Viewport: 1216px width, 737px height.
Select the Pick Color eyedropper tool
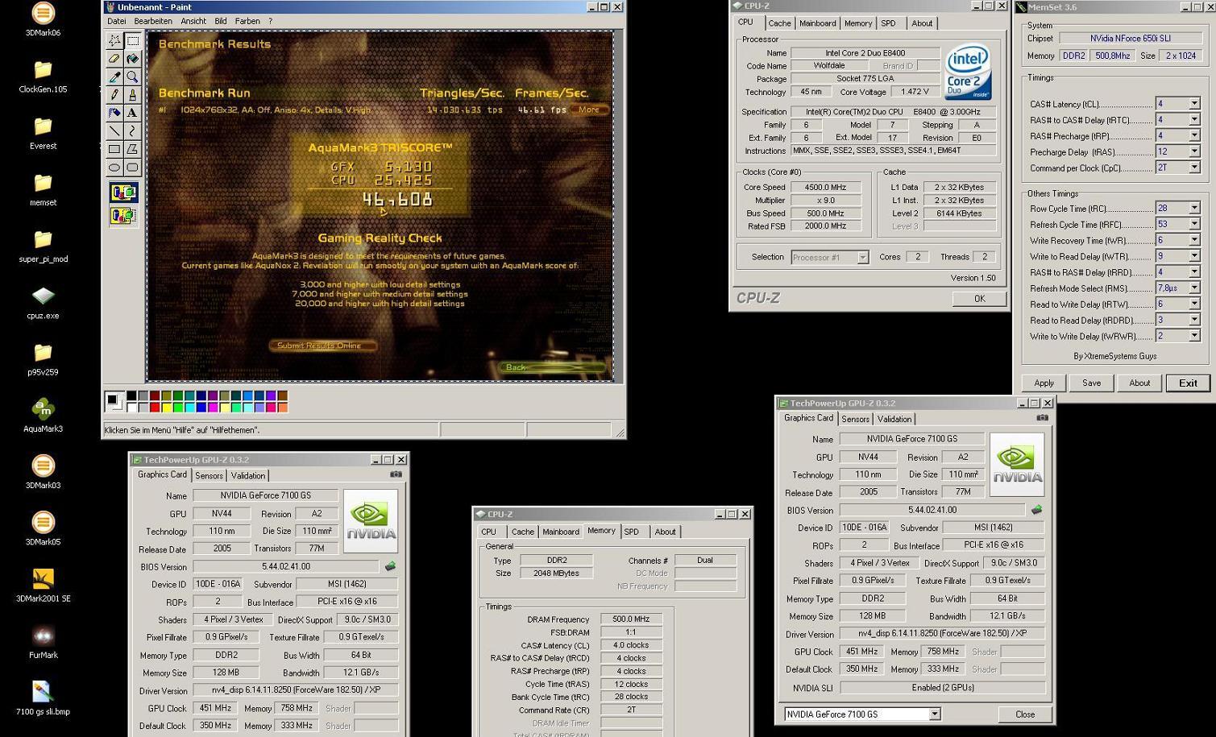click(114, 77)
